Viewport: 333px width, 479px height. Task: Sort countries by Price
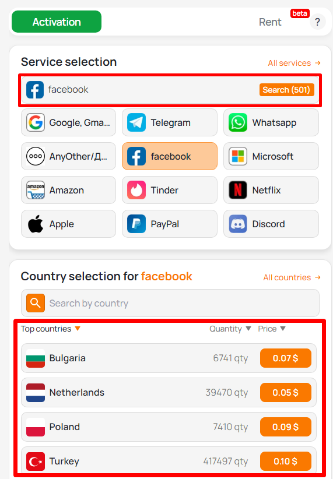pos(272,329)
